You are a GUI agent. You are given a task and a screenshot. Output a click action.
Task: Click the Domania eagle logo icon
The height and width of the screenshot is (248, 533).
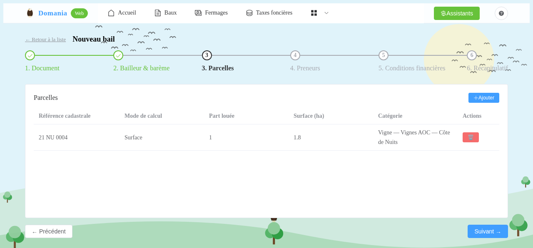pyautogui.click(x=30, y=13)
